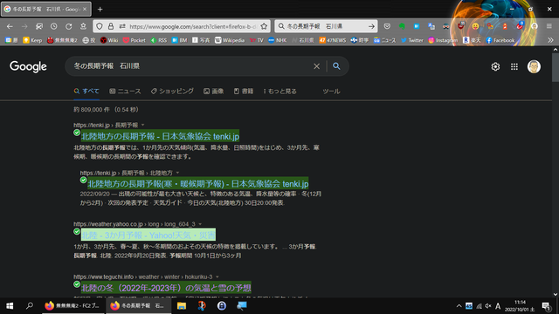559x314 pixels.
Task: Click the taskbar search magnifier
Action: 30,306
